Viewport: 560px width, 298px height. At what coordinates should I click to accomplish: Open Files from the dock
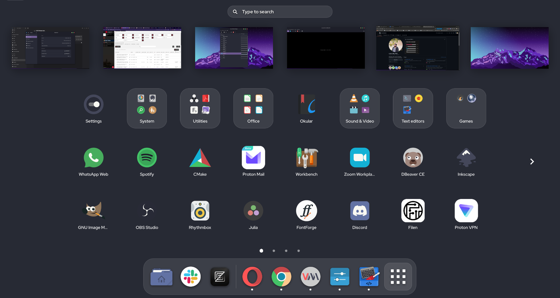tap(162, 277)
